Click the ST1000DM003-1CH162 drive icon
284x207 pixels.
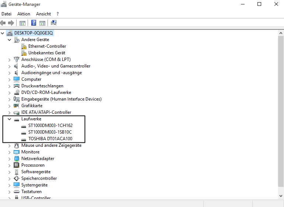point(24,126)
